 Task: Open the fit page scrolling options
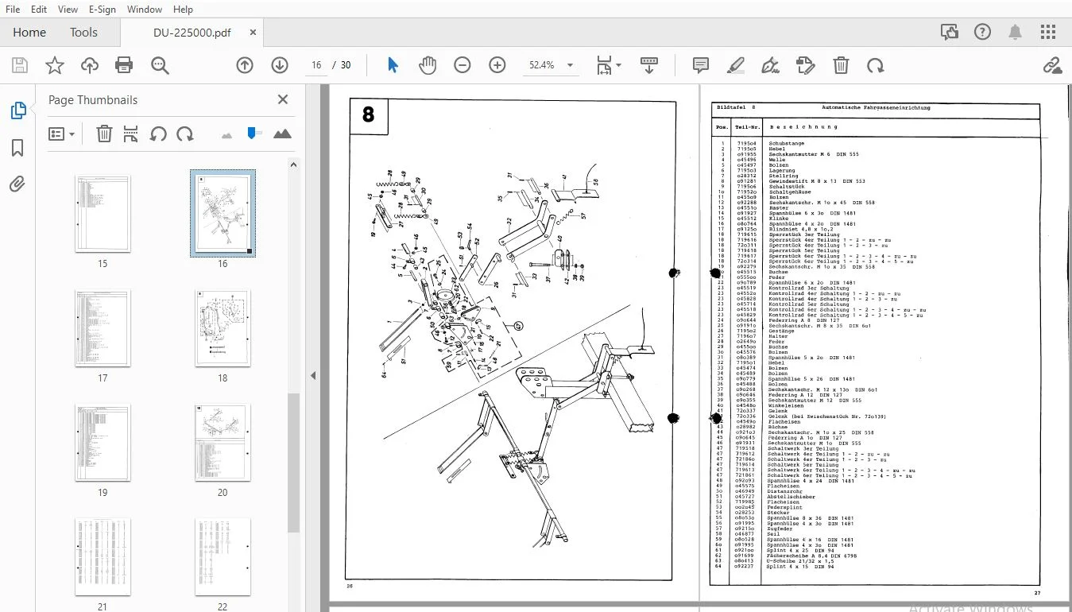point(609,65)
